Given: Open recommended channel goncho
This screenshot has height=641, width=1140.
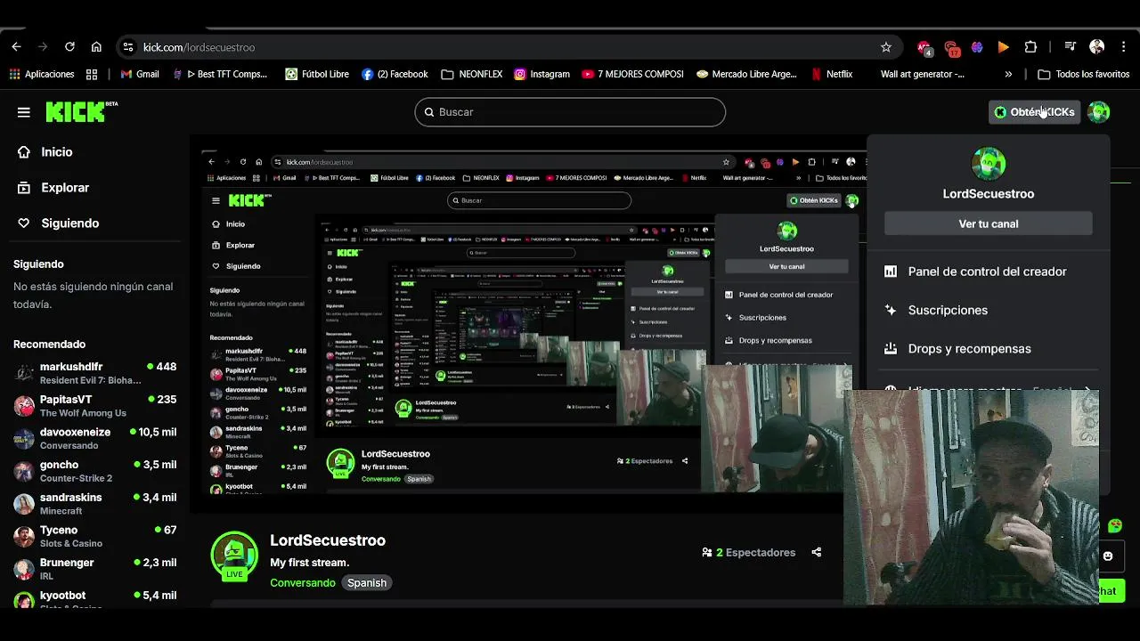Looking at the screenshot, I should pos(94,471).
